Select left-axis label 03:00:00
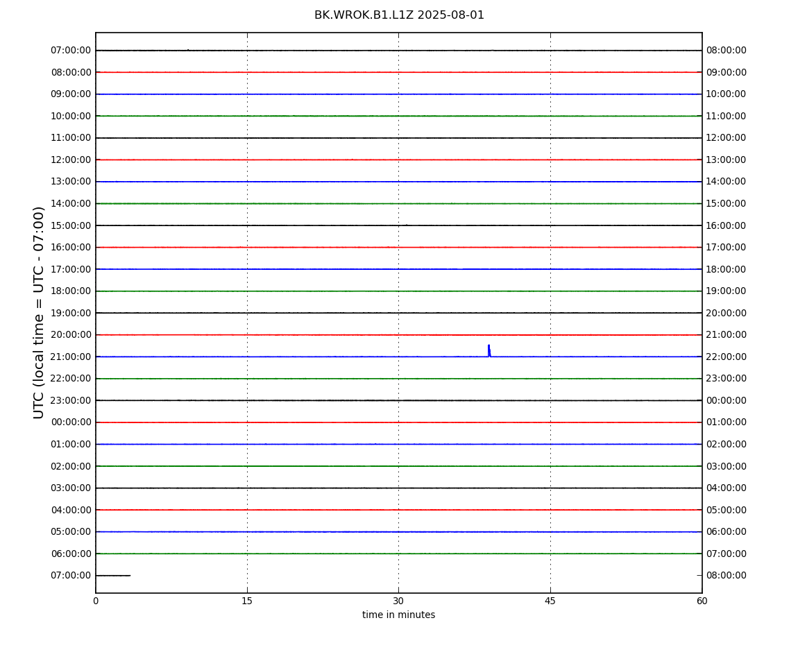 pos(71,488)
